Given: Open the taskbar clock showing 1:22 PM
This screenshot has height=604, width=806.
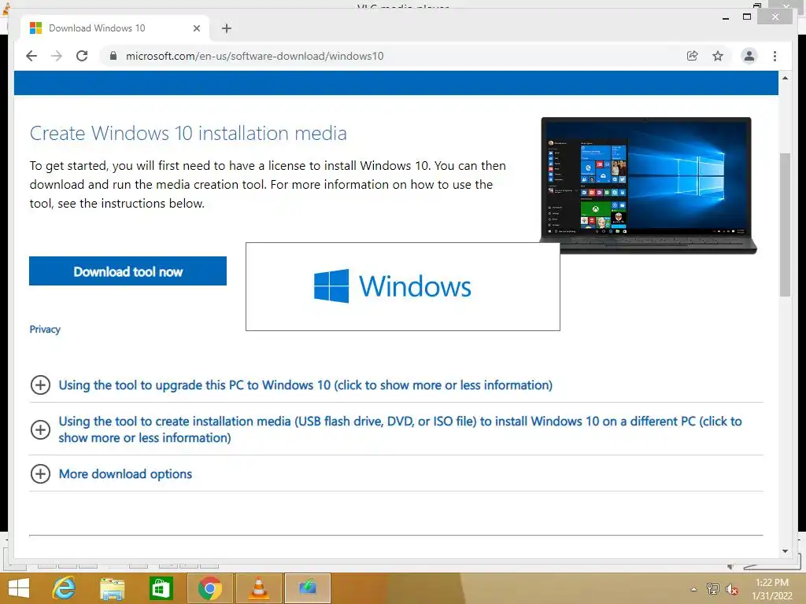Looking at the screenshot, I should pos(772,589).
